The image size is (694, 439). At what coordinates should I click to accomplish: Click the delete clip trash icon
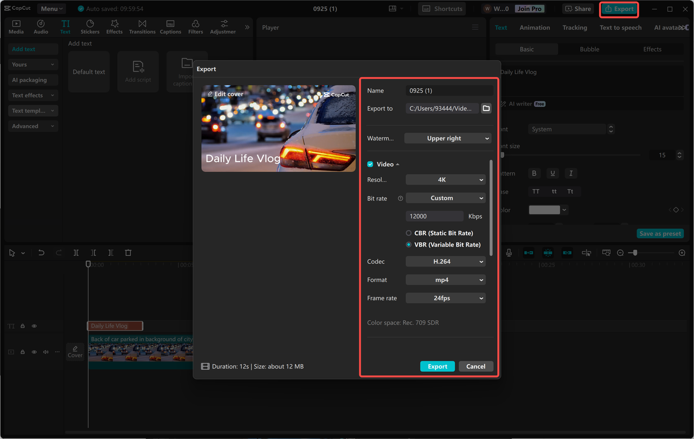point(128,253)
